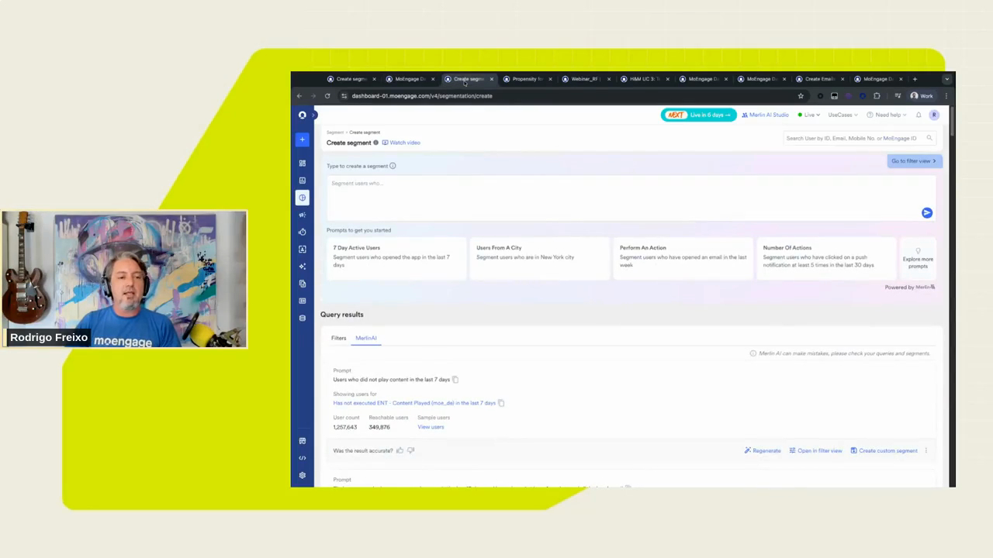This screenshot has height=558, width=993.
Task: Open the Has not executed ENT - Content Played link
Action: 414,403
